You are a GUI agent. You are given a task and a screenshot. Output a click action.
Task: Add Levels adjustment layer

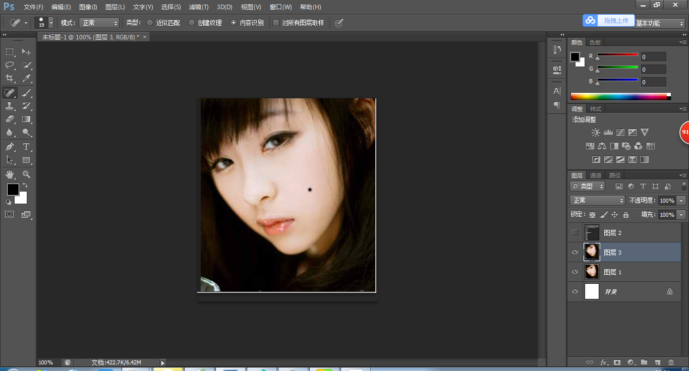(x=608, y=133)
